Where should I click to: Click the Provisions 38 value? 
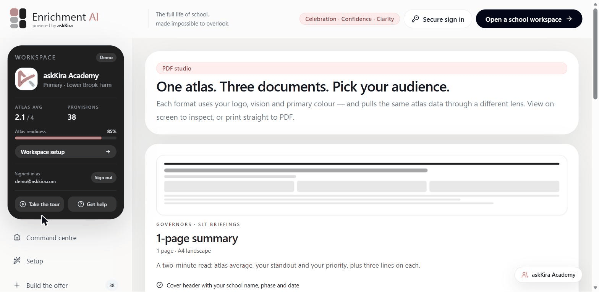pos(72,117)
